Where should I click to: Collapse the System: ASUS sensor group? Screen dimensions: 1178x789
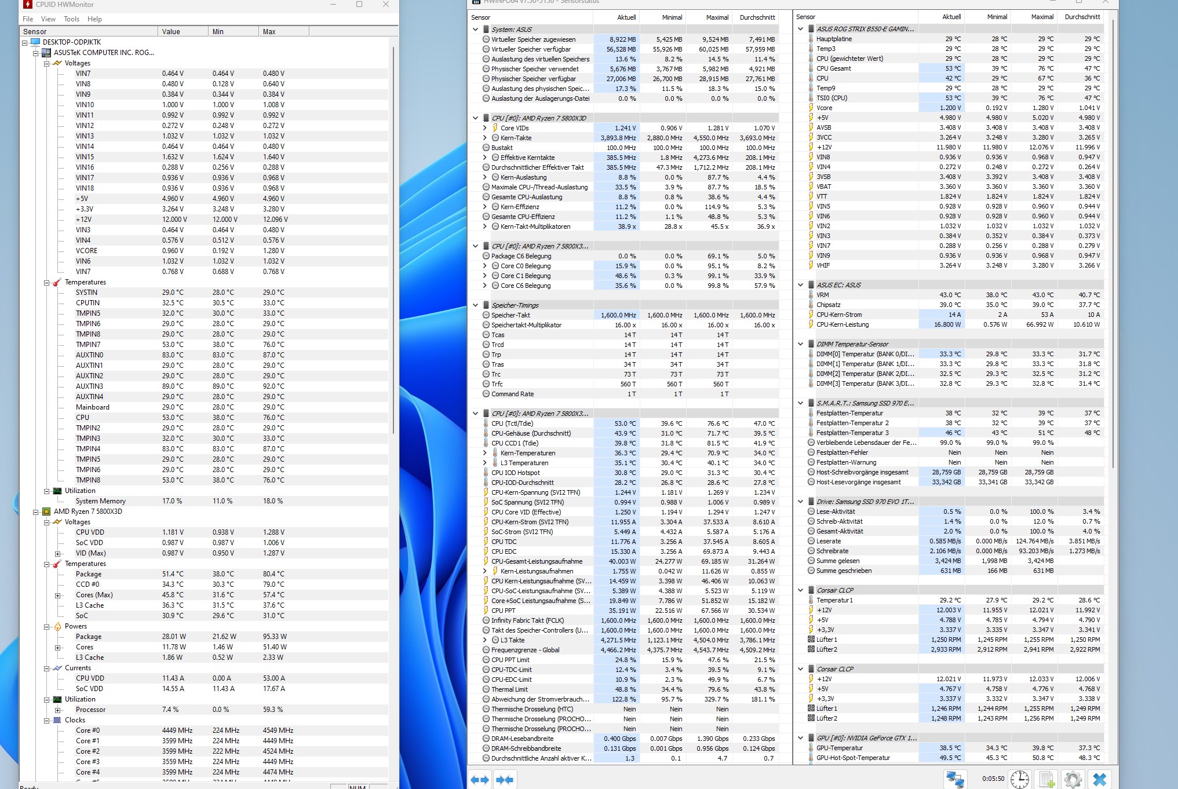(x=475, y=30)
